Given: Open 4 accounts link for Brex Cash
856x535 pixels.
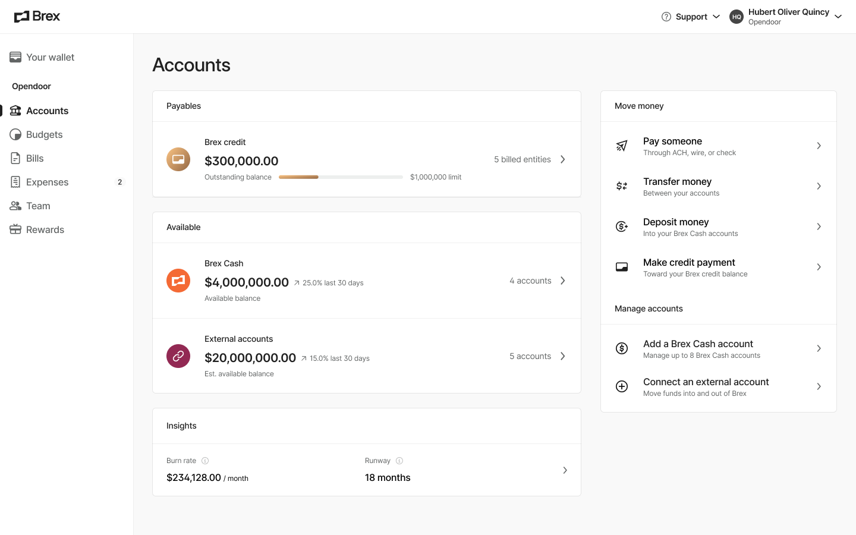Looking at the screenshot, I should [x=530, y=281].
